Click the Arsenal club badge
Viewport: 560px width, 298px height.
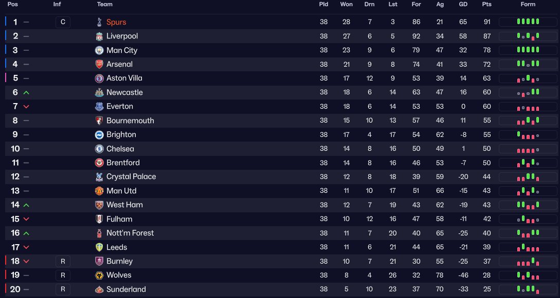coord(99,65)
